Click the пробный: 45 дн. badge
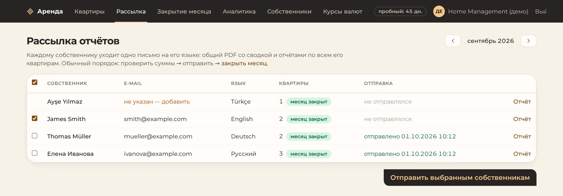The height and width of the screenshot is (196, 563). click(400, 11)
